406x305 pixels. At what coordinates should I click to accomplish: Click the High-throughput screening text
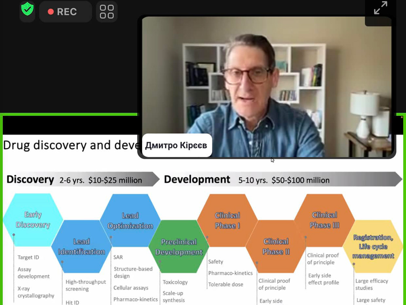[86, 285]
